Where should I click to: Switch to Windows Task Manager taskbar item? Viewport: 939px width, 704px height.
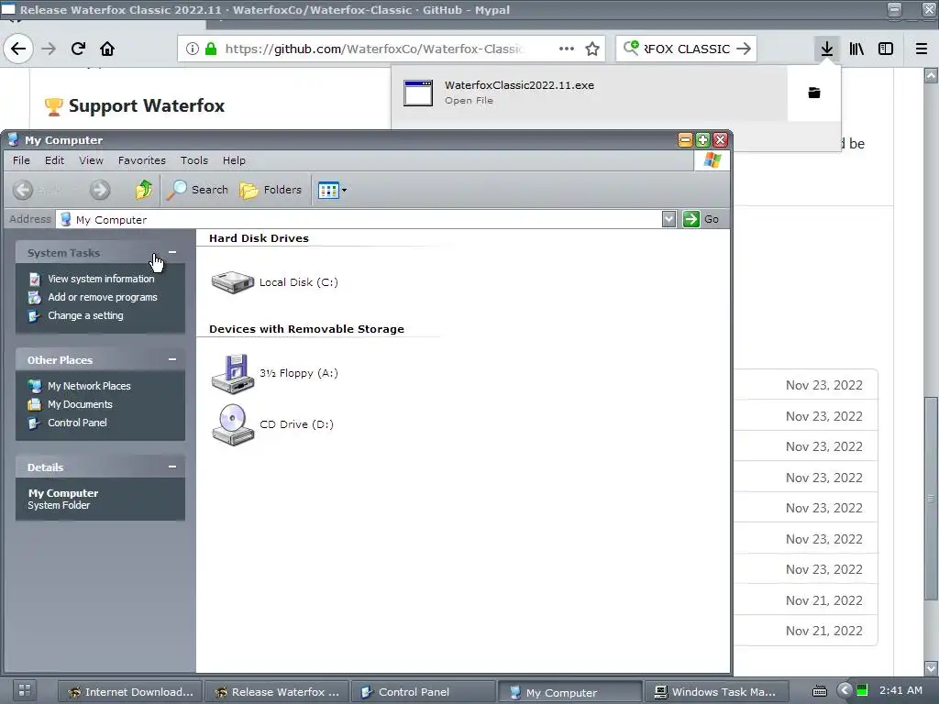[x=717, y=692]
